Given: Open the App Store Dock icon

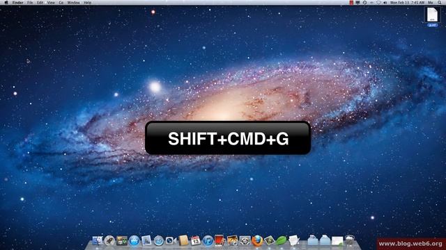Looking at the screenshot, I should pyautogui.click(x=134, y=241).
